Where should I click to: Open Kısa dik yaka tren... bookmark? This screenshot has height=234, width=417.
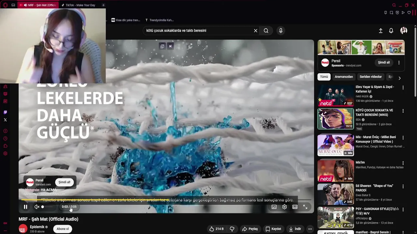coord(126,20)
